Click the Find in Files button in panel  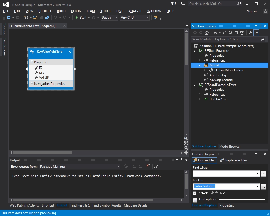click(204, 160)
